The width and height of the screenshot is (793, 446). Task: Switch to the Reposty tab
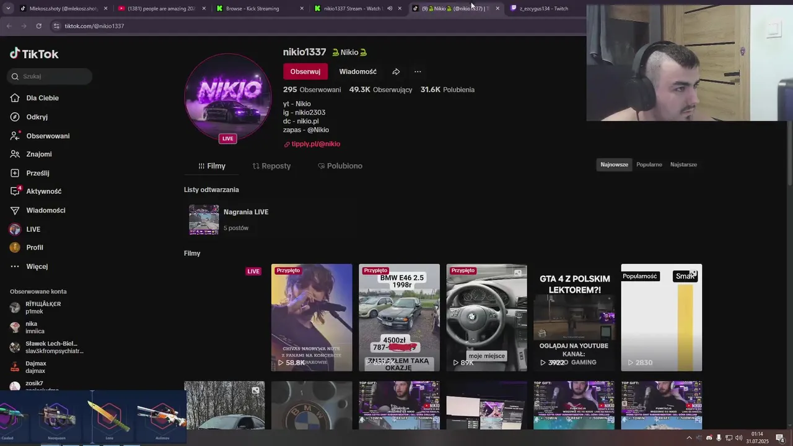click(x=271, y=166)
